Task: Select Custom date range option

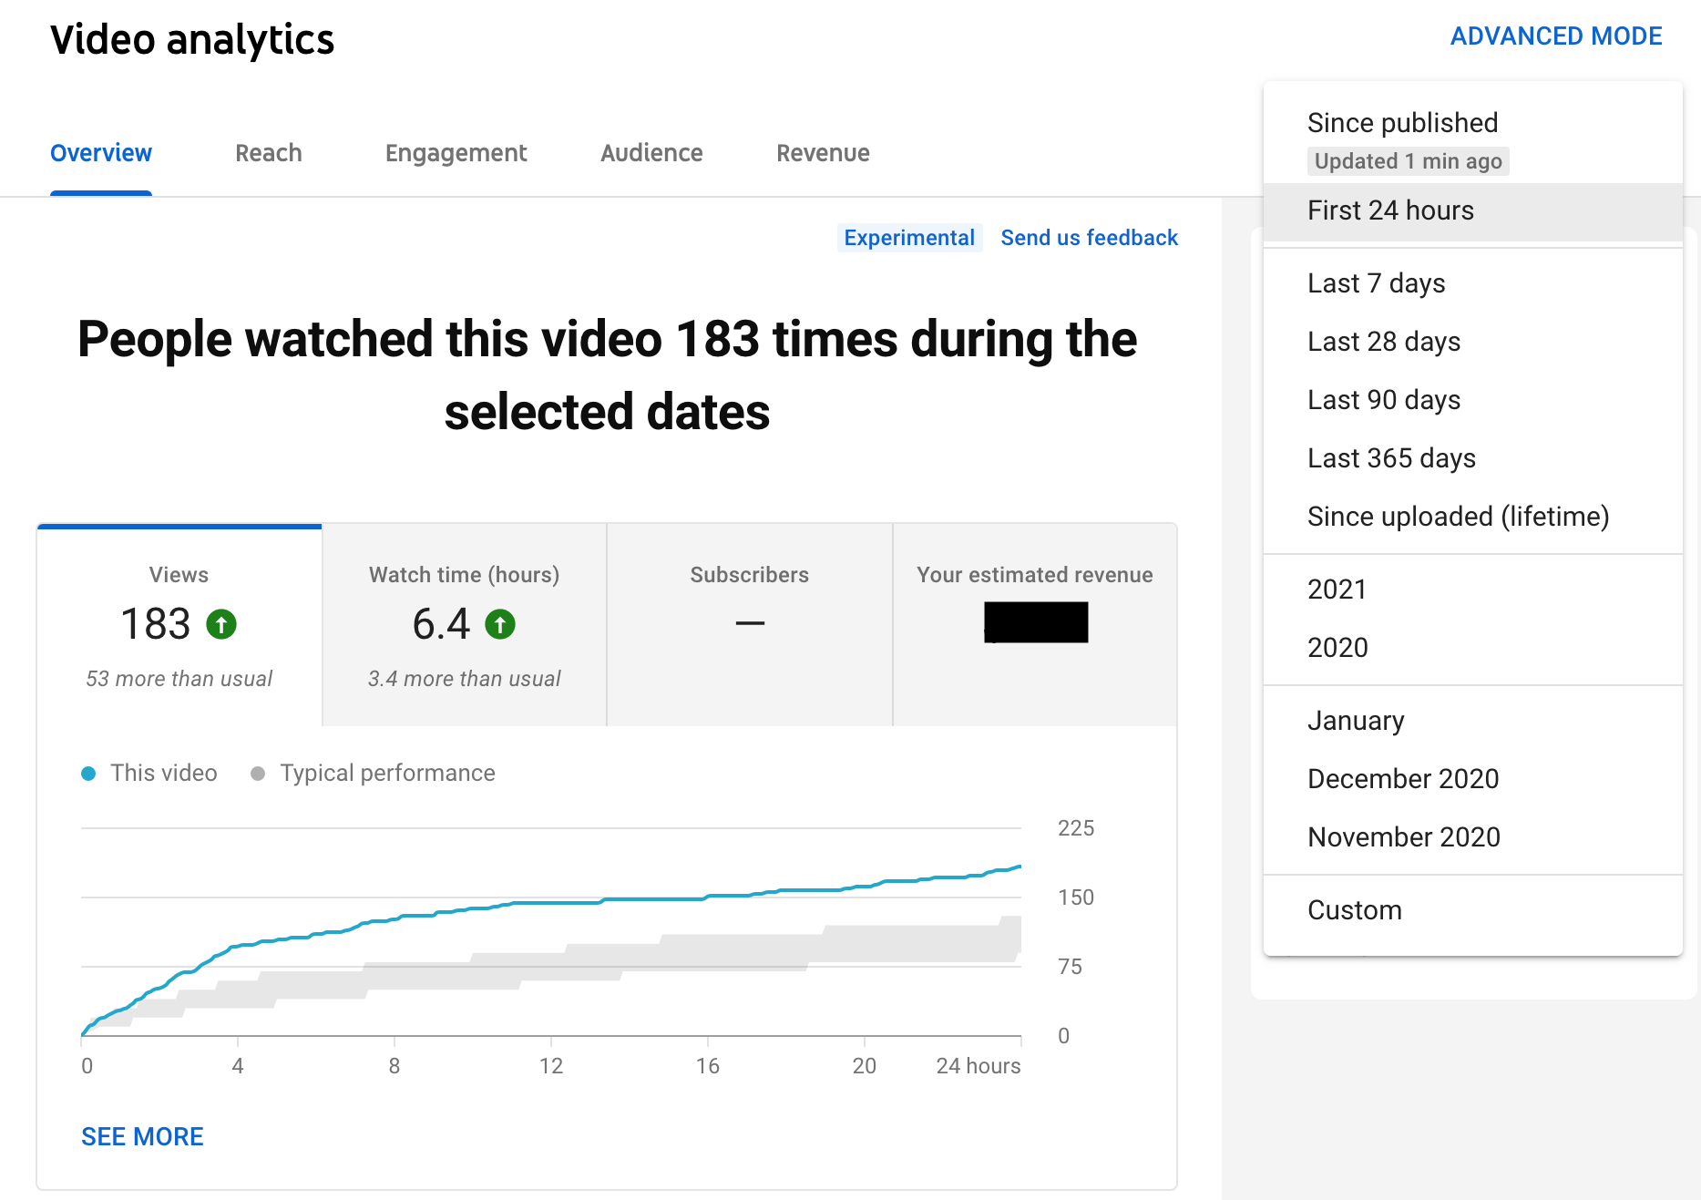Action: click(1354, 910)
